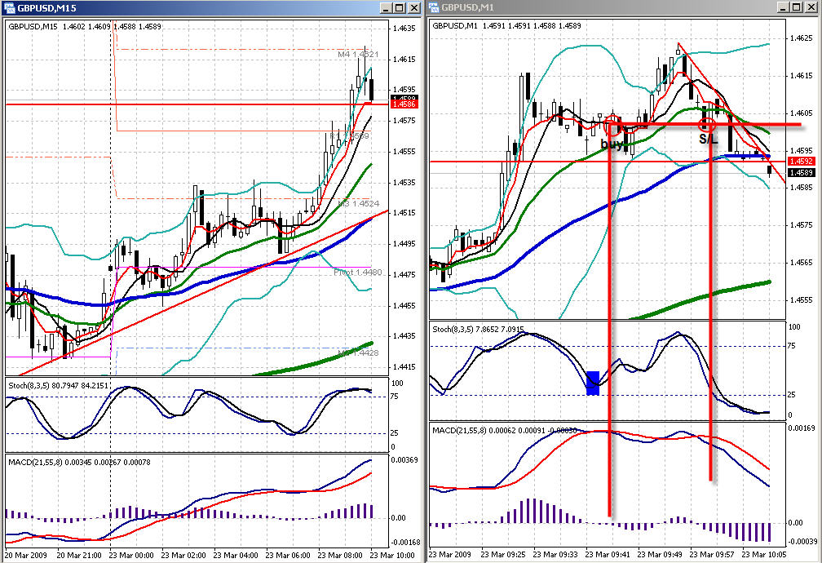Minimize the GBPUSD,M15 chart window
This screenshot has height=563, width=822.
coord(386,8)
